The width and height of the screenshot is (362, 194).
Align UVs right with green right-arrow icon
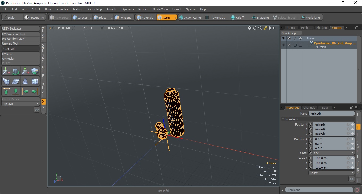pyautogui.click(x=35, y=91)
